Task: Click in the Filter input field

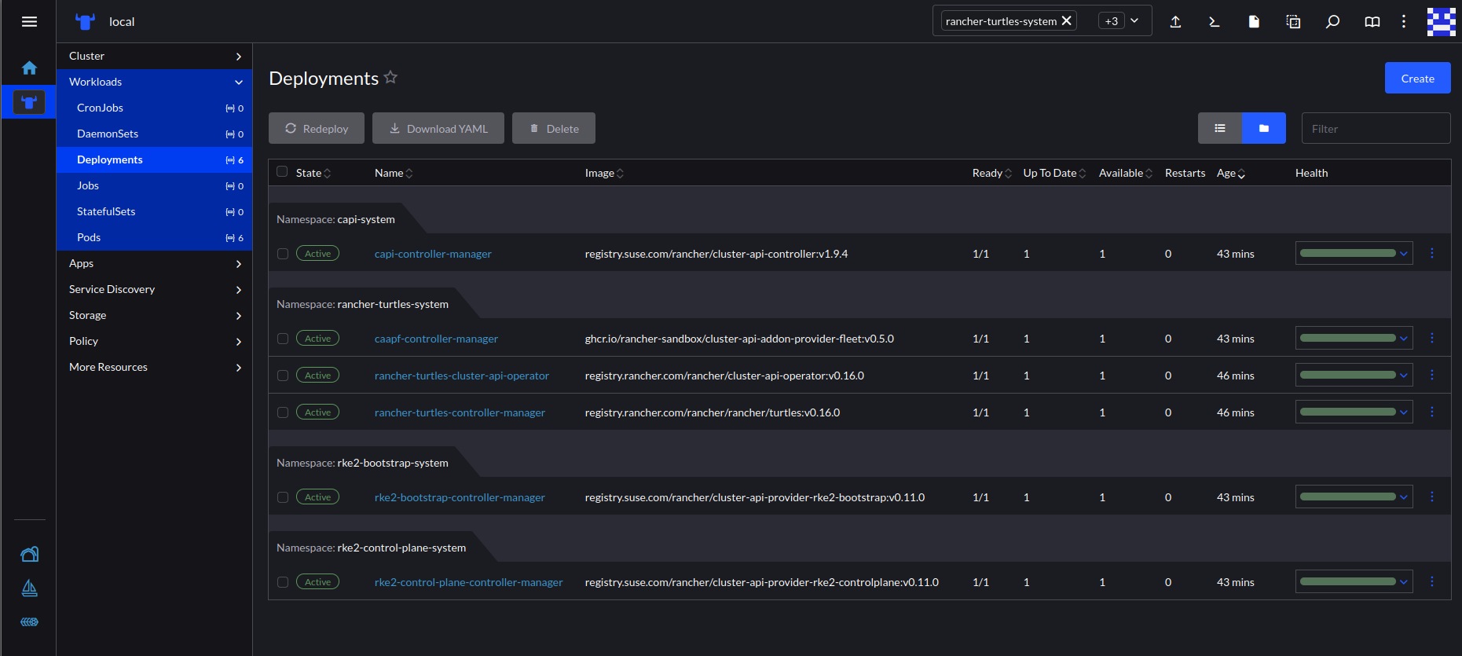Action: tap(1375, 128)
